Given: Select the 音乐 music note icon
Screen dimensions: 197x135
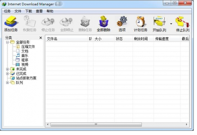Looking at the screenshot, I should [x=18, y=55].
